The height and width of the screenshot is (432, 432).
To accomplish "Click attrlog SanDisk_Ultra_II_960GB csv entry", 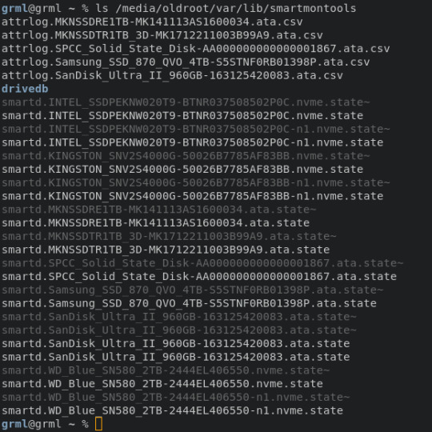I will click(x=172, y=75).
